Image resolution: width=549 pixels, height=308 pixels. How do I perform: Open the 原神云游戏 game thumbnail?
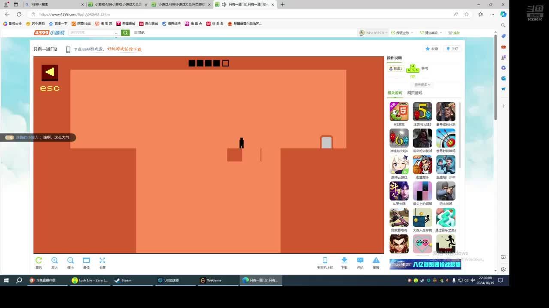[399, 165]
